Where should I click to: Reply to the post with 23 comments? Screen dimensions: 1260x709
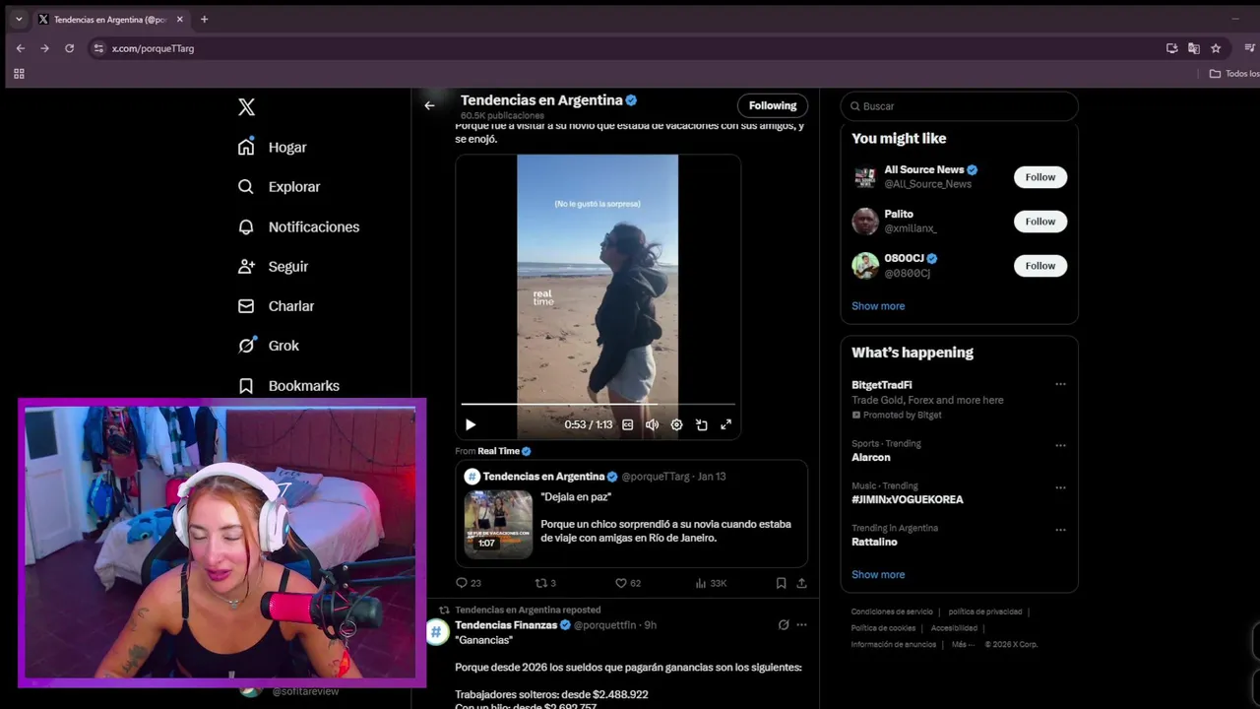coord(469,583)
